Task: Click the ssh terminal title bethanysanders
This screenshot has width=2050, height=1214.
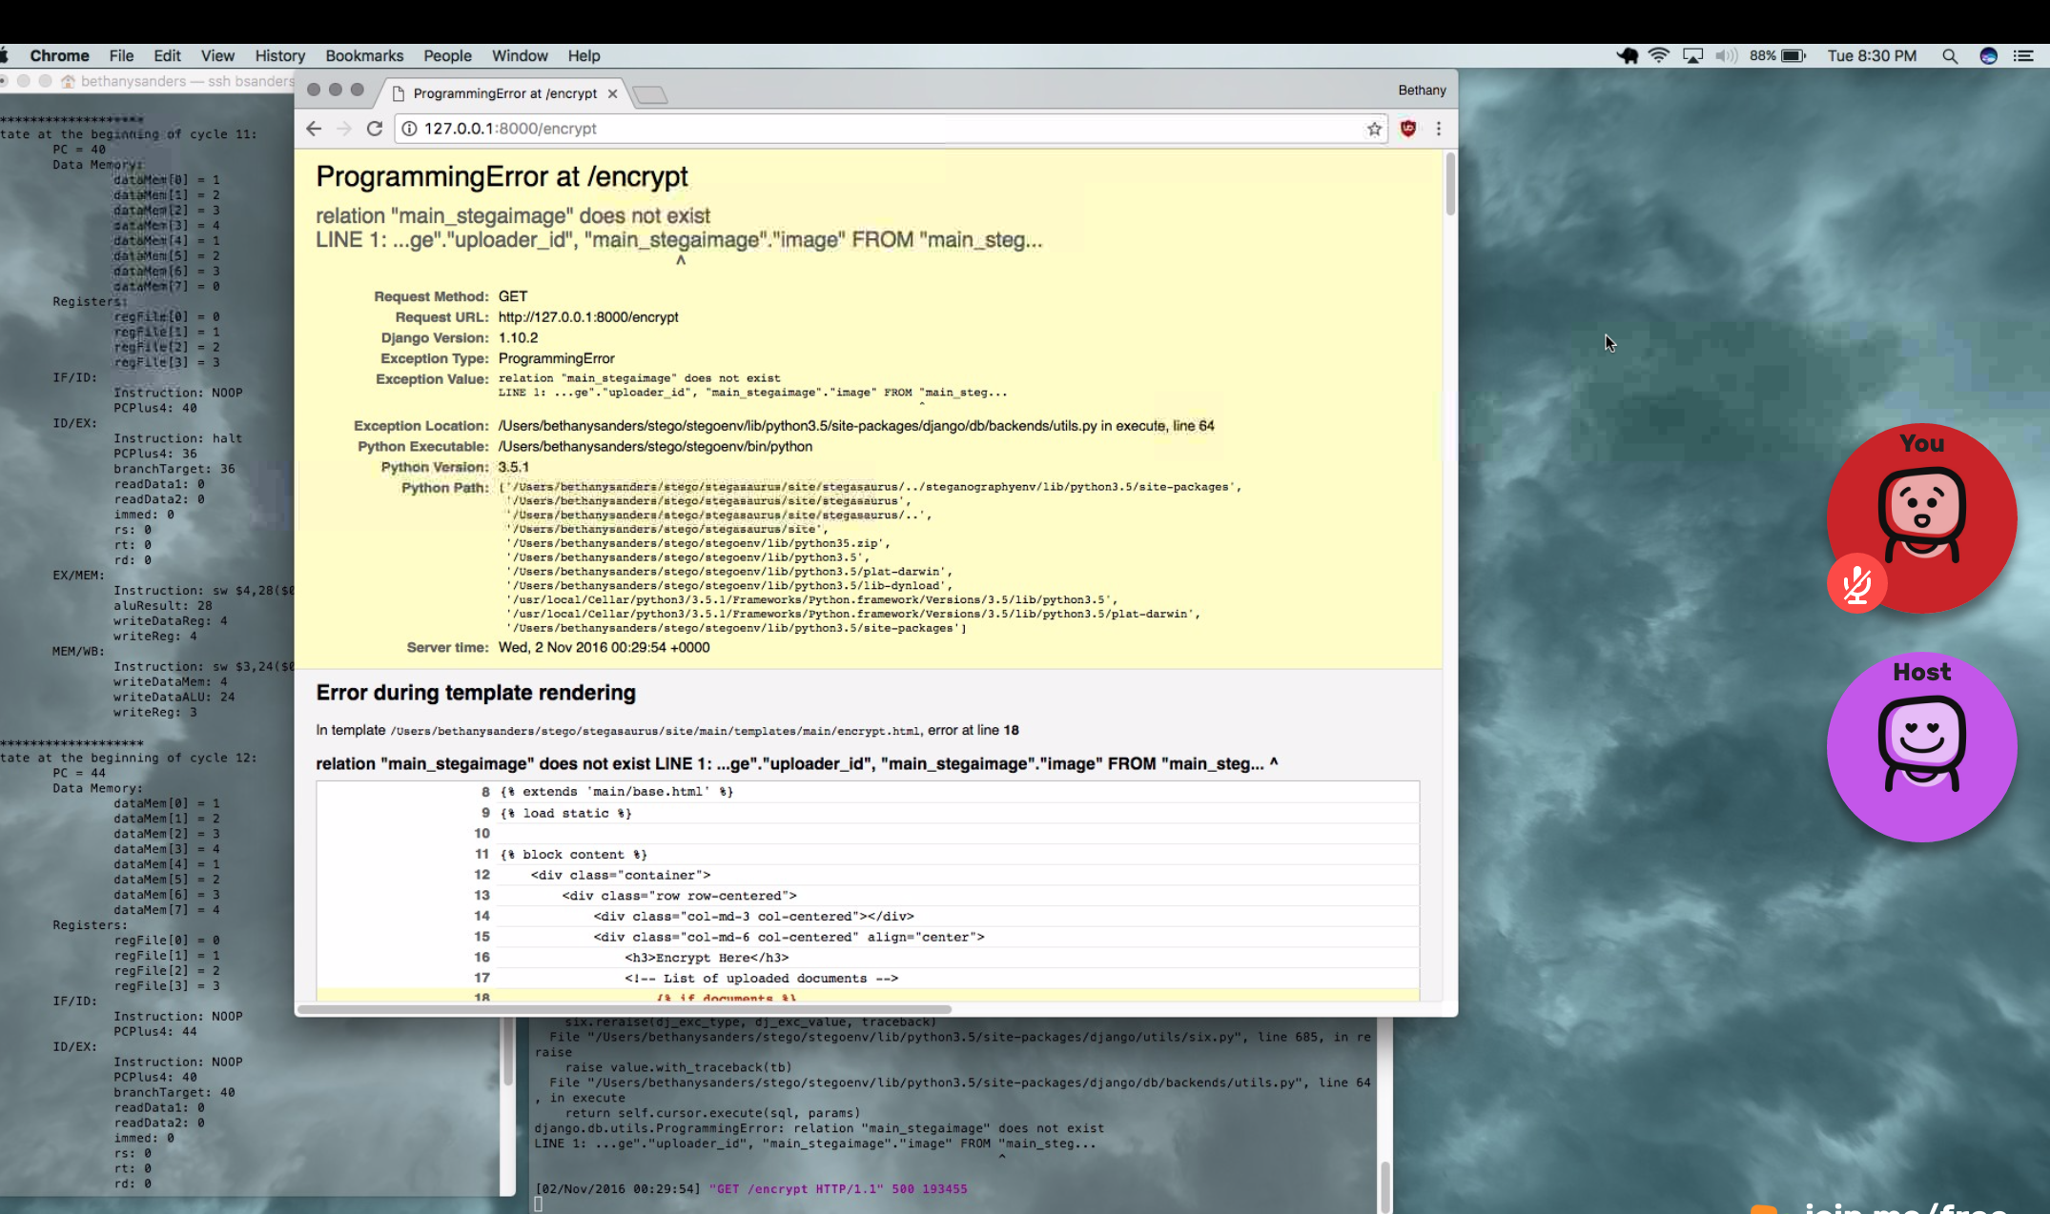Action: [x=187, y=81]
